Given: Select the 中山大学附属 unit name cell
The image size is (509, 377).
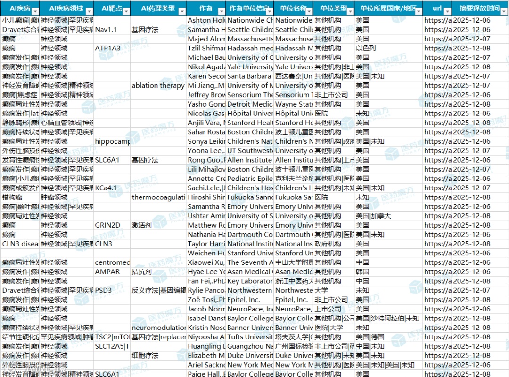Looking at the screenshot, I should click(294, 262).
